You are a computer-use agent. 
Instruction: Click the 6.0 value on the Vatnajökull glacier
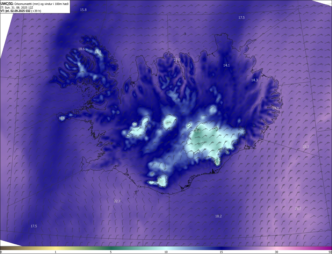click(198, 131)
